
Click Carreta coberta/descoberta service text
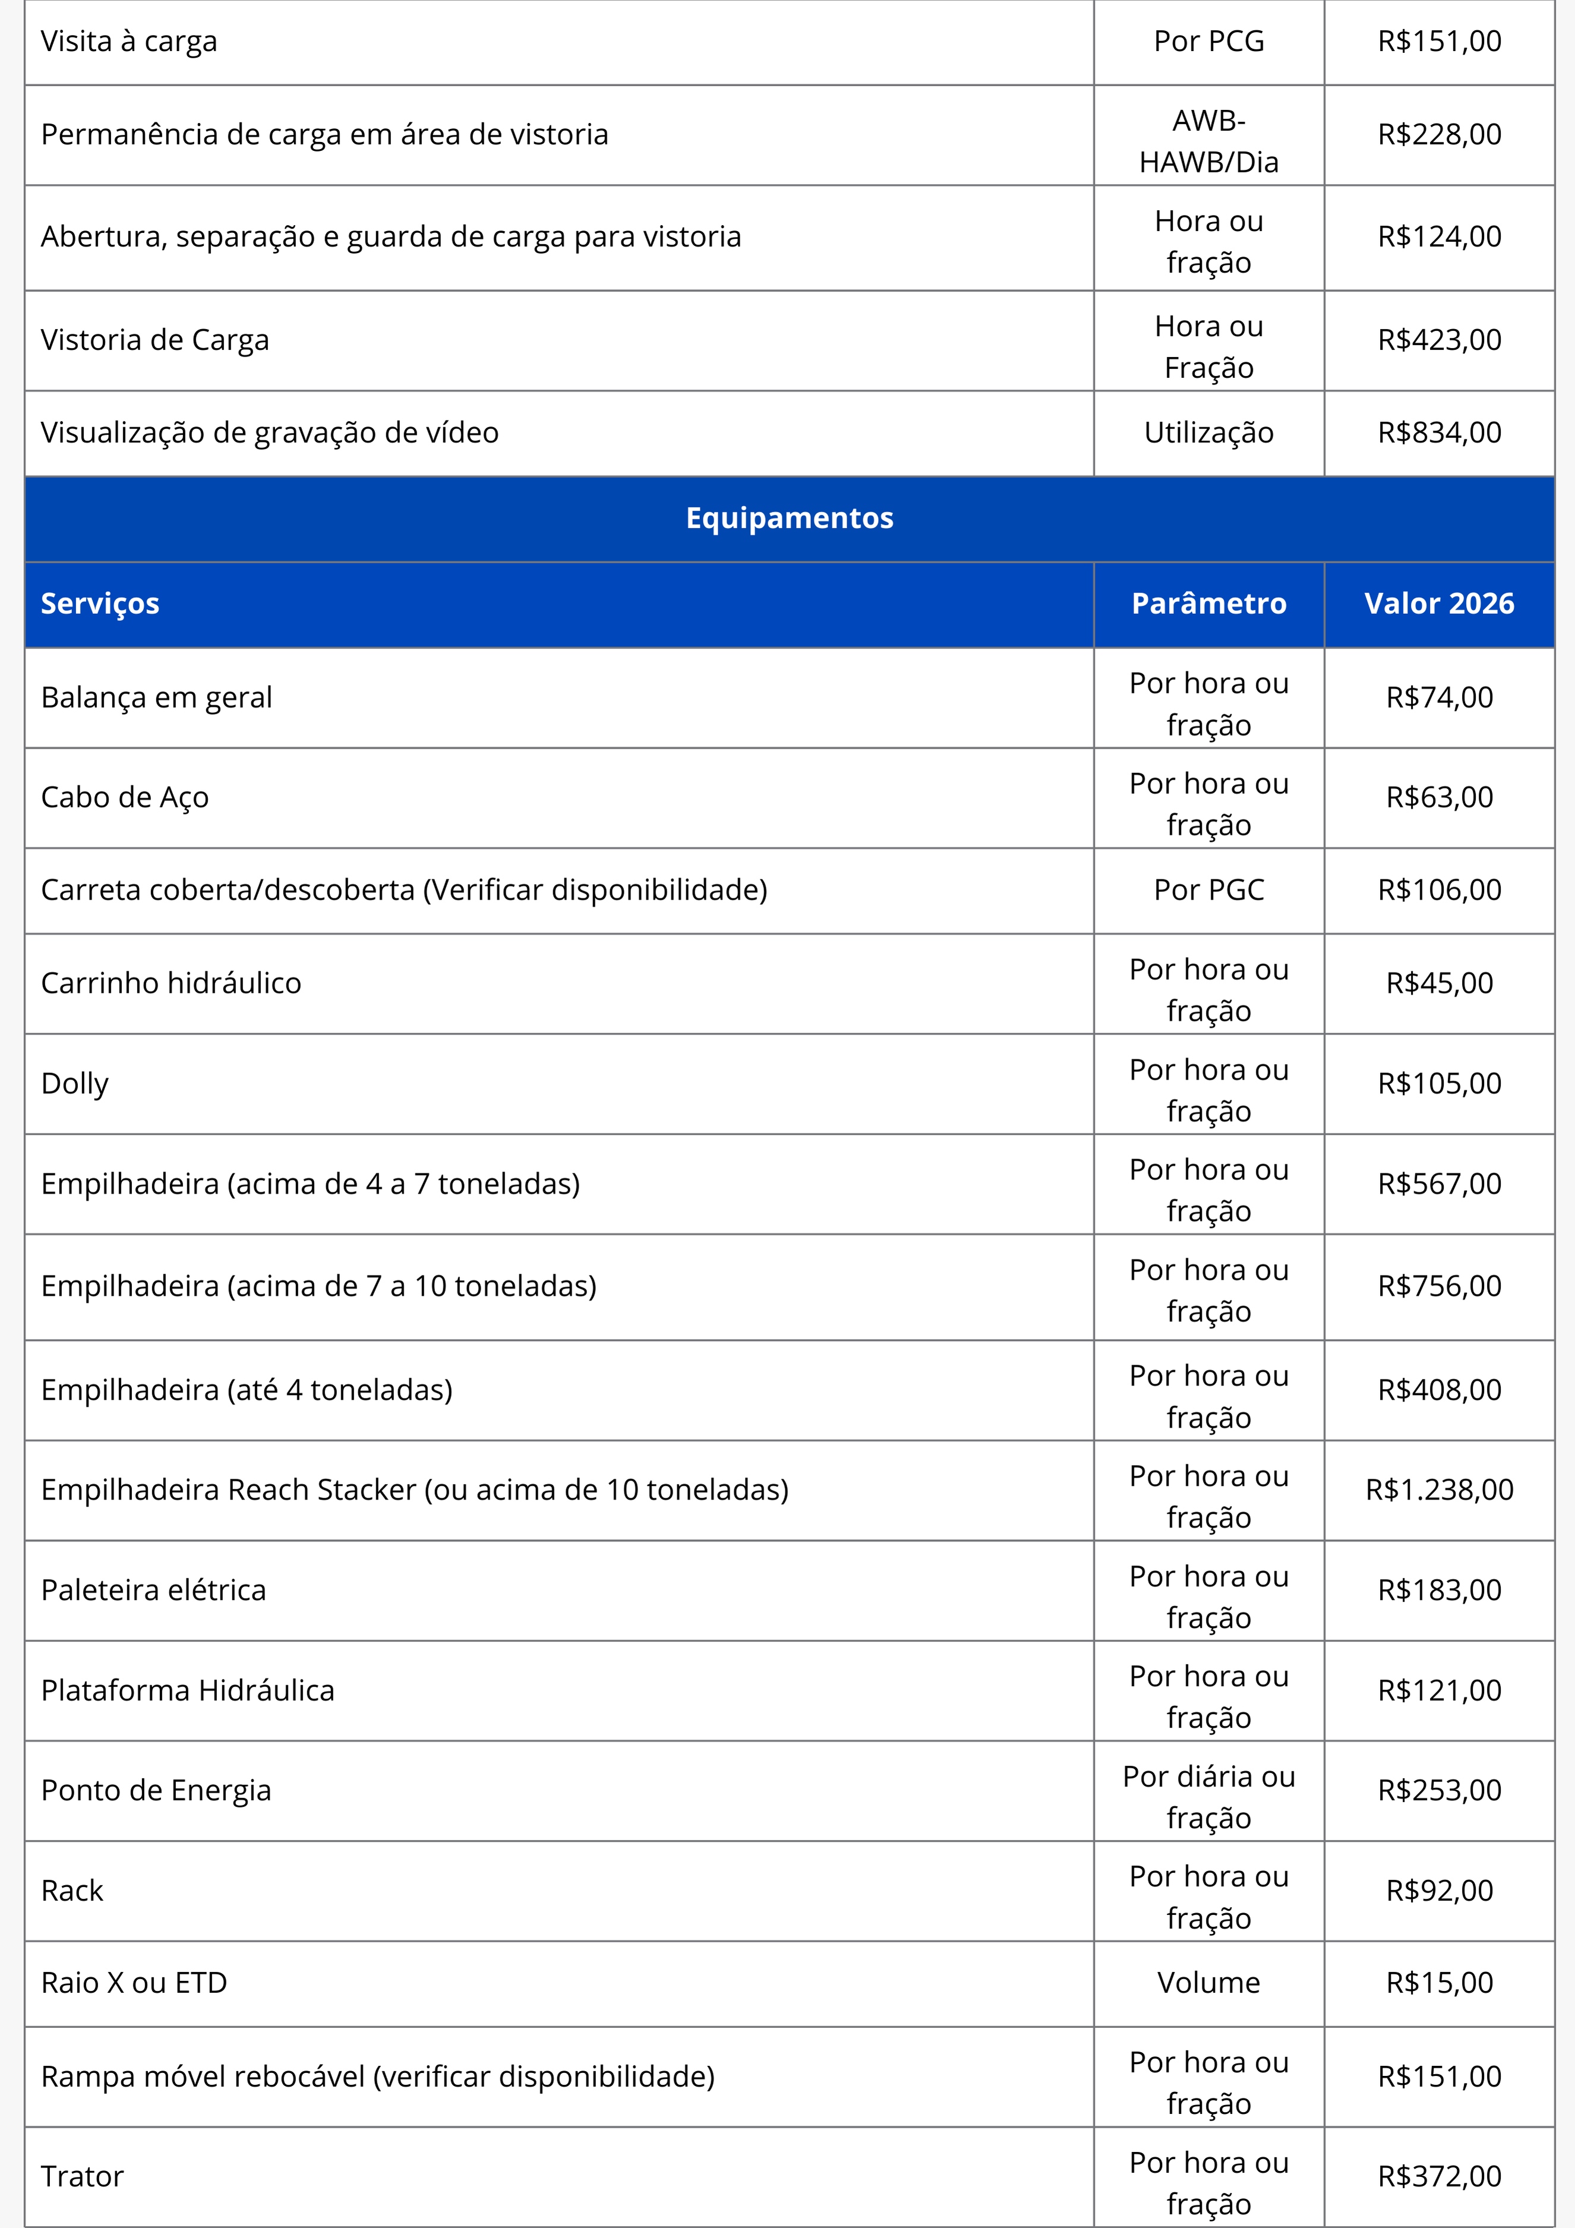coord(403,890)
